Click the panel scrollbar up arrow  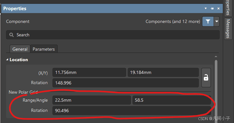(x=216, y=57)
